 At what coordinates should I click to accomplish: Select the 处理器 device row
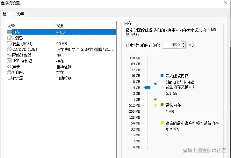click(x=61, y=38)
